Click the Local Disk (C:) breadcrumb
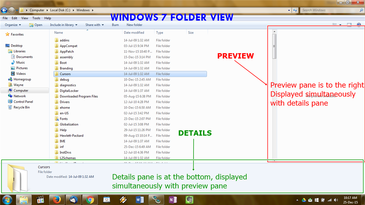Image resolution: width=365 pixels, height=205 pixels. (60, 10)
